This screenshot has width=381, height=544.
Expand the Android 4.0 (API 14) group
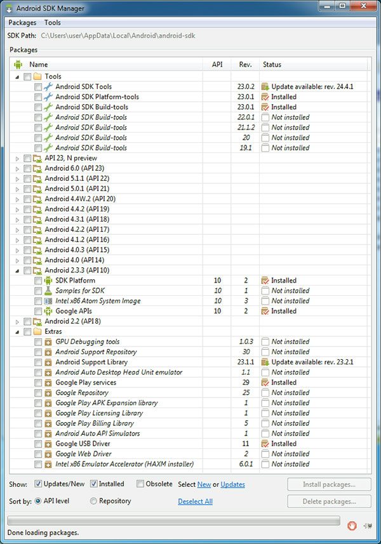point(17,260)
